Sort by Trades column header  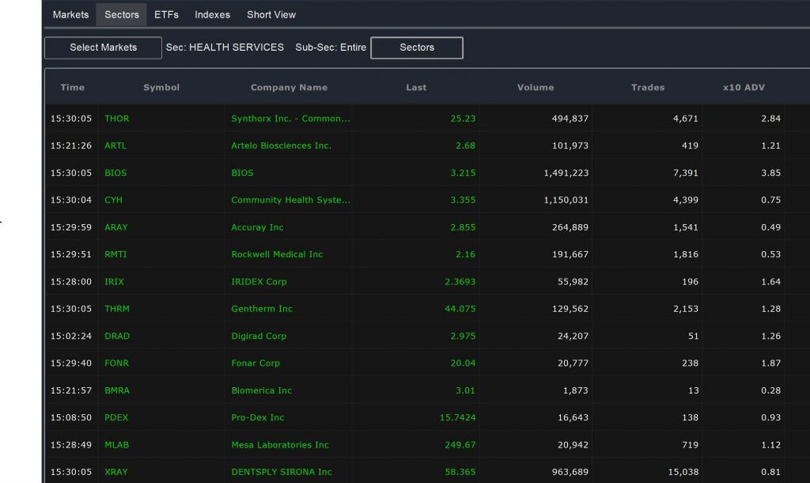(x=648, y=87)
